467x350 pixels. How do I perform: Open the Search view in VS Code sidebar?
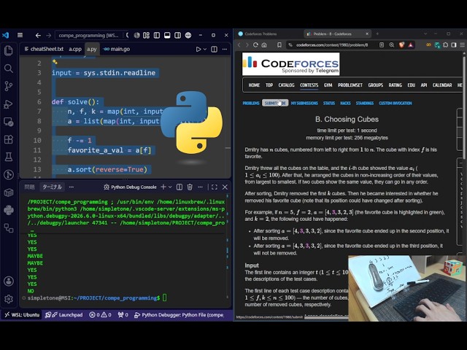[x=9, y=69]
